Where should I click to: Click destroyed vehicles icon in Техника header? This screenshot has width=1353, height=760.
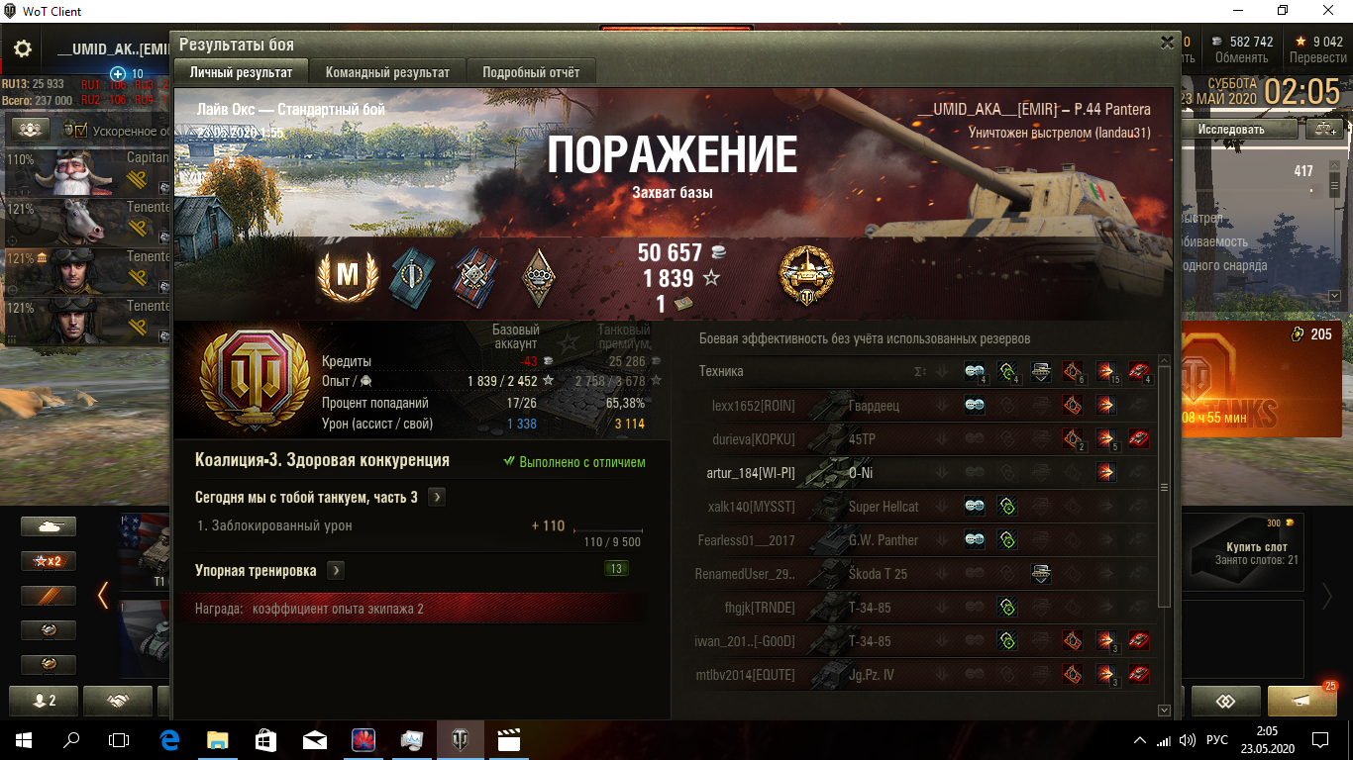point(1139,372)
